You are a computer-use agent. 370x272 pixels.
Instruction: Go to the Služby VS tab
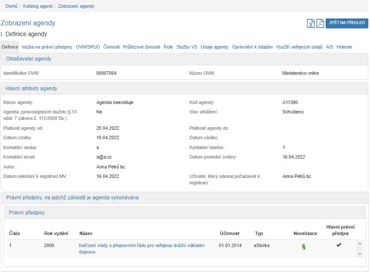[187, 47]
